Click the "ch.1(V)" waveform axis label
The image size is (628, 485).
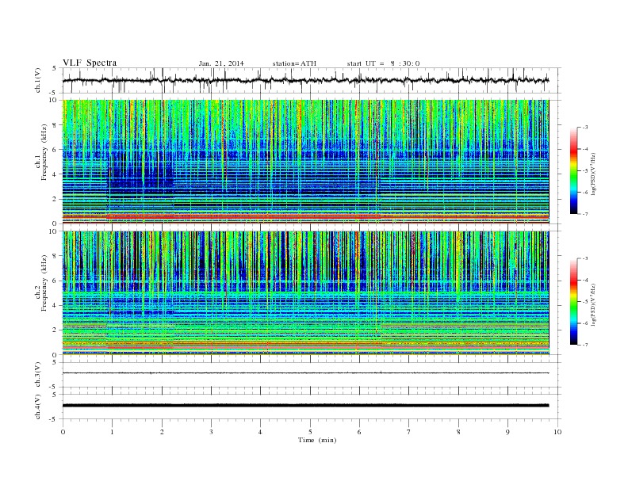click(38, 82)
